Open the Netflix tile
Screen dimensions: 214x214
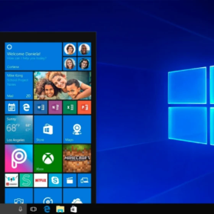coord(41,180)
